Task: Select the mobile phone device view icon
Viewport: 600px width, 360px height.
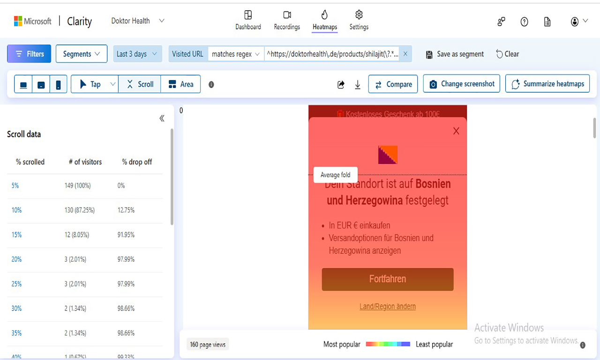Action: point(58,85)
